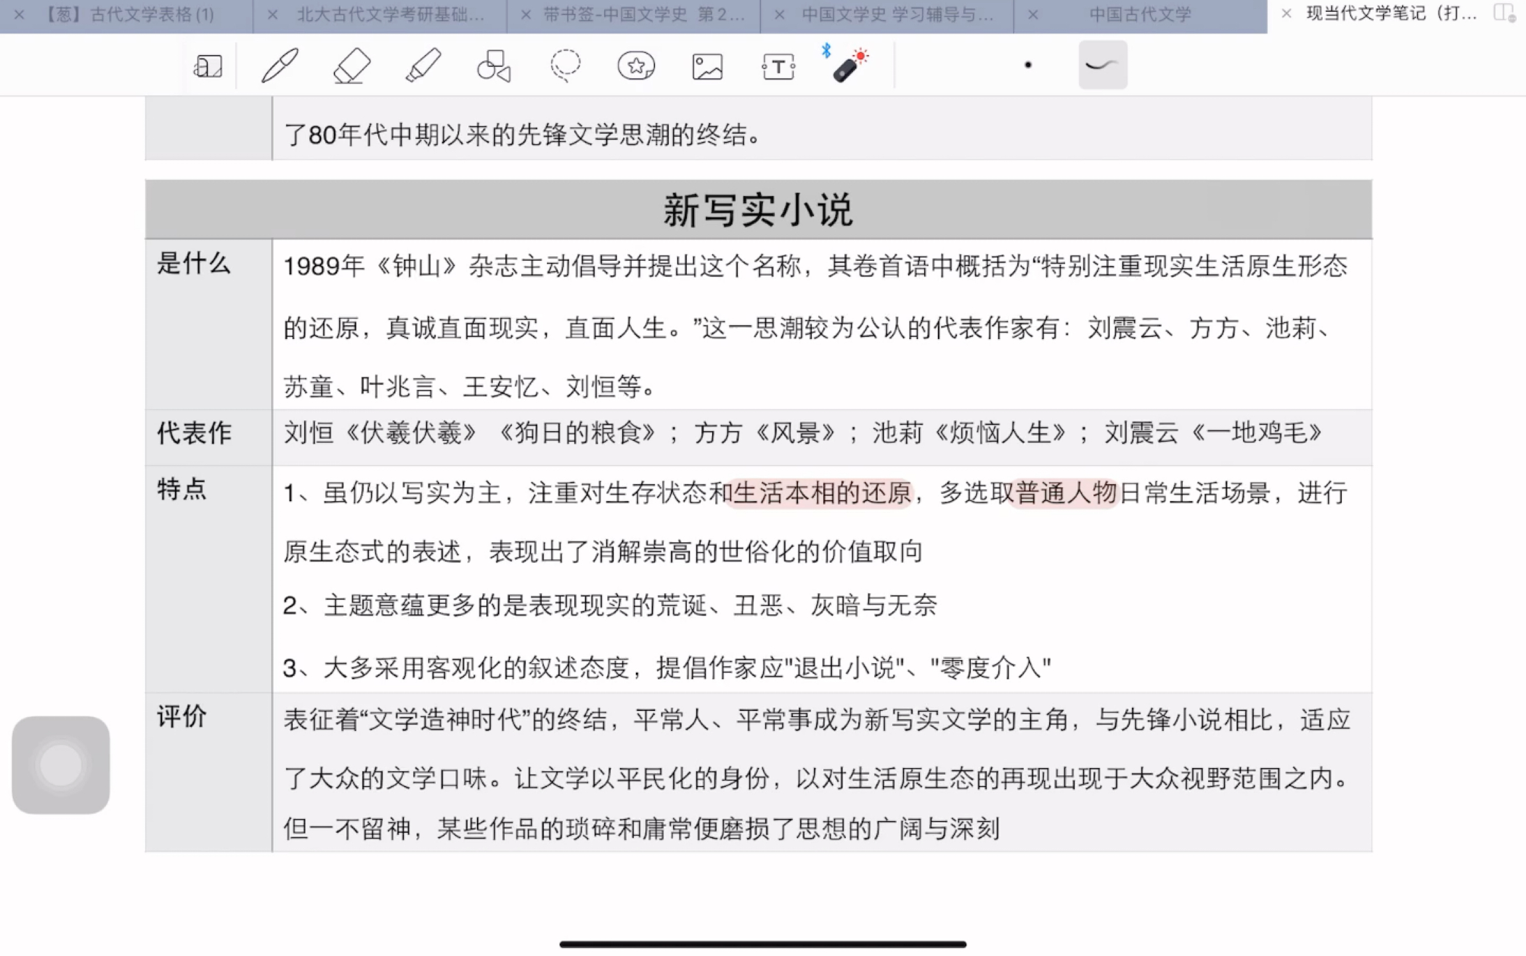Select the Shapes tool
The height and width of the screenshot is (956, 1526).
pyautogui.click(x=494, y=66)
